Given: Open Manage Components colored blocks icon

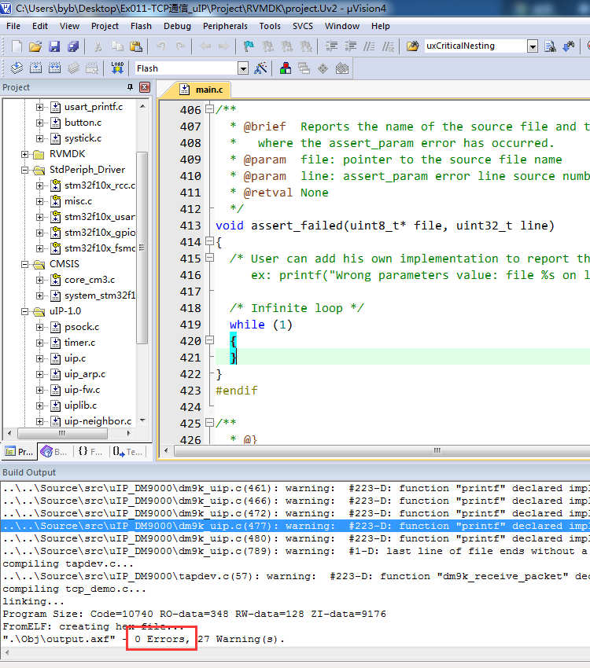Looking at the screenshot, I should click(x=286, y=68).
